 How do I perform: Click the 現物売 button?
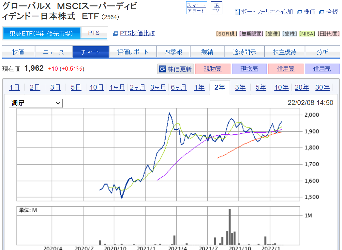[249, 69]
